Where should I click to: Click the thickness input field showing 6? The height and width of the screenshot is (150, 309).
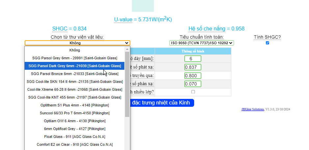[193, 59]
